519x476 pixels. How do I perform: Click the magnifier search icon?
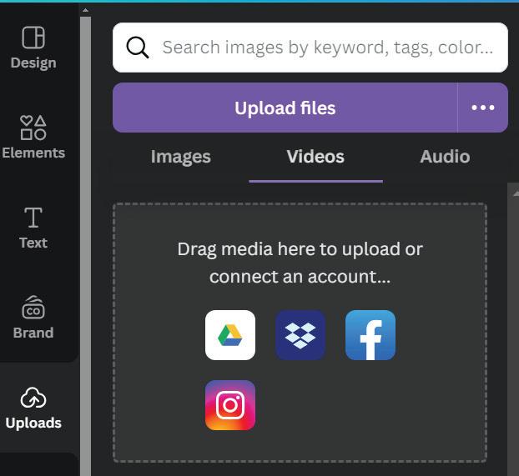[138, 48]
